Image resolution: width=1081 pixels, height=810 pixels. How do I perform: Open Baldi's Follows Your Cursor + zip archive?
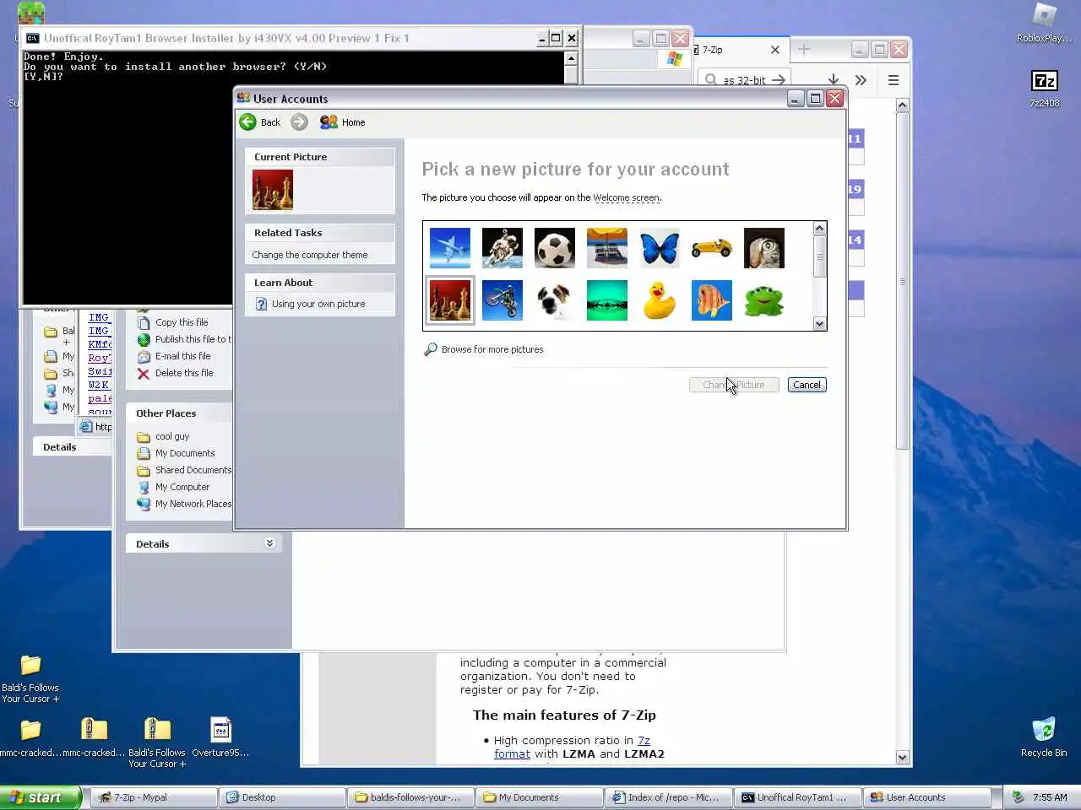coord(157,742)
